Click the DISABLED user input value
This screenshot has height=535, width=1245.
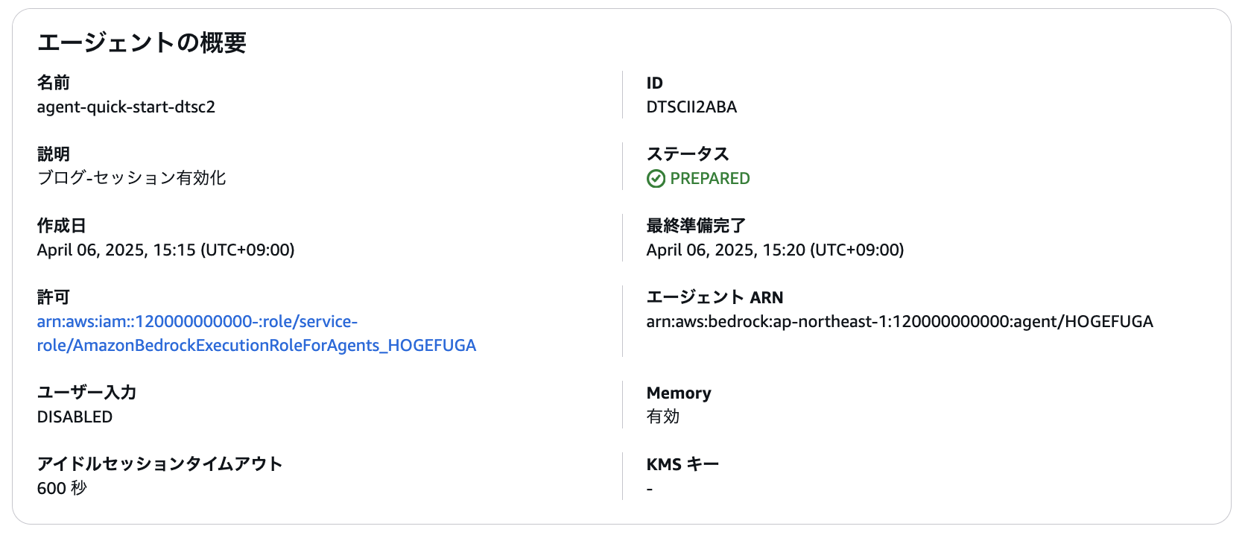click(x=75, y=417)
